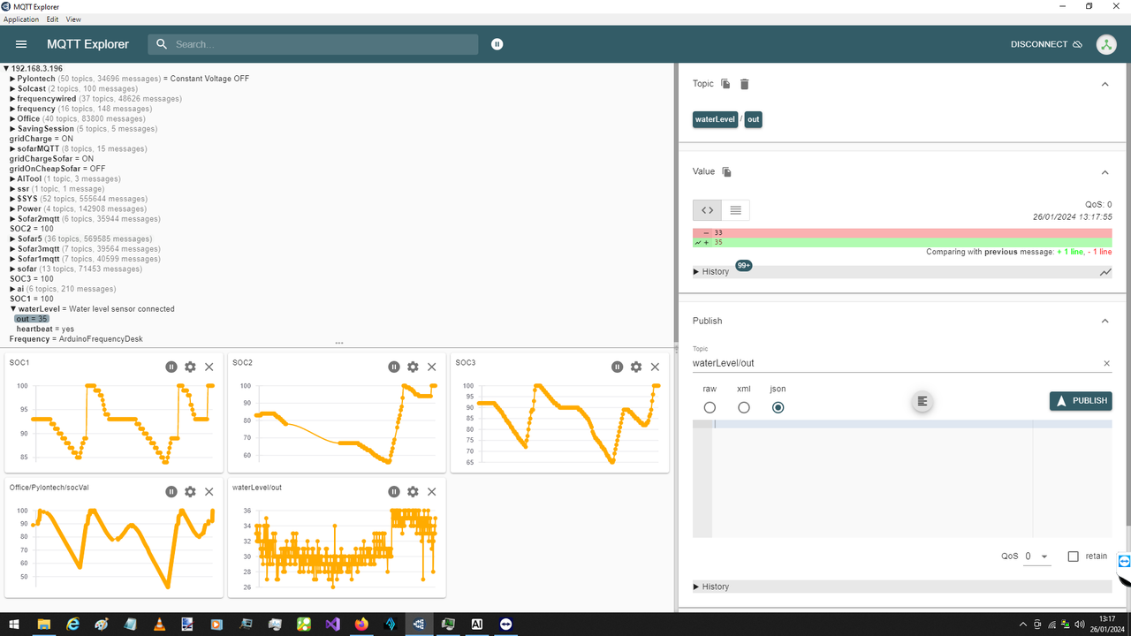Screen dimensions: 1131x636
Task: Open settings for waterLevel/out chart
Action: coord(413,491)
